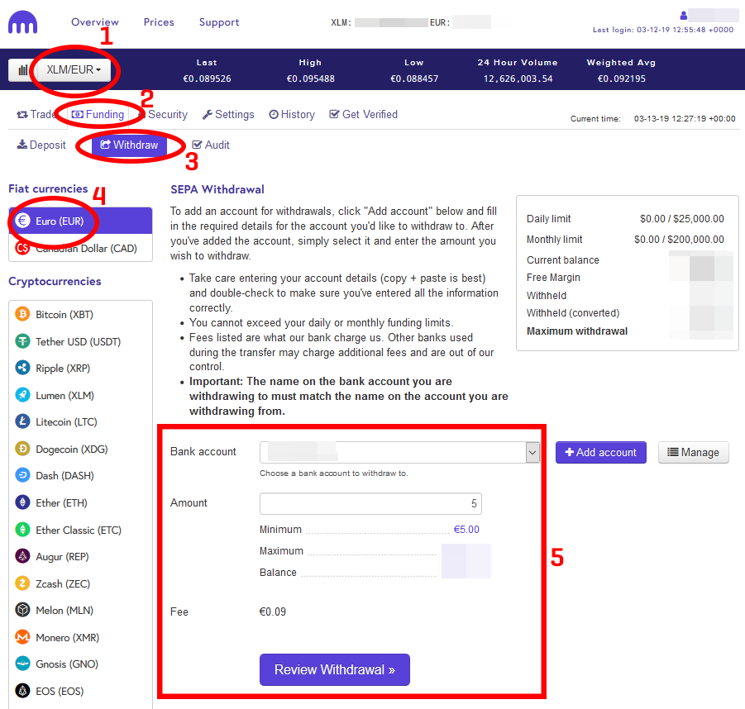Click the Ripple (XRP) coin icon
The width and height of the screenshot is (745, 709).
click(x=22, y=368)
